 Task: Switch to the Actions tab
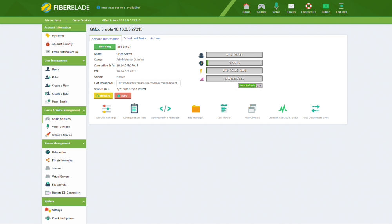pyautogui.click(x=155, y=38)
